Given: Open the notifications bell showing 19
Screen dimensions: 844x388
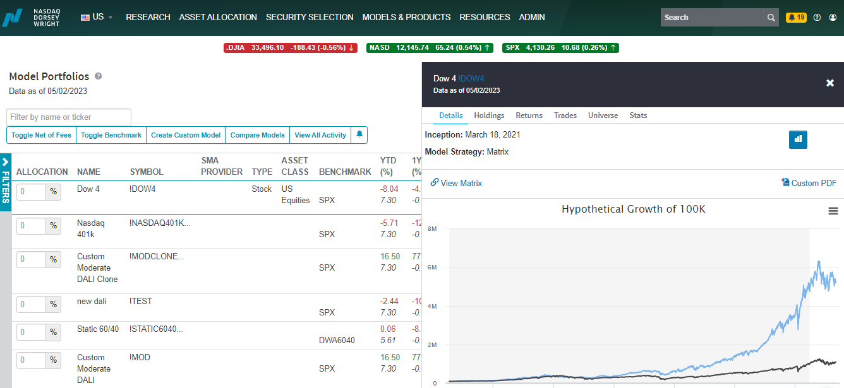Looking at the screenshot, I should pos(796,18).
